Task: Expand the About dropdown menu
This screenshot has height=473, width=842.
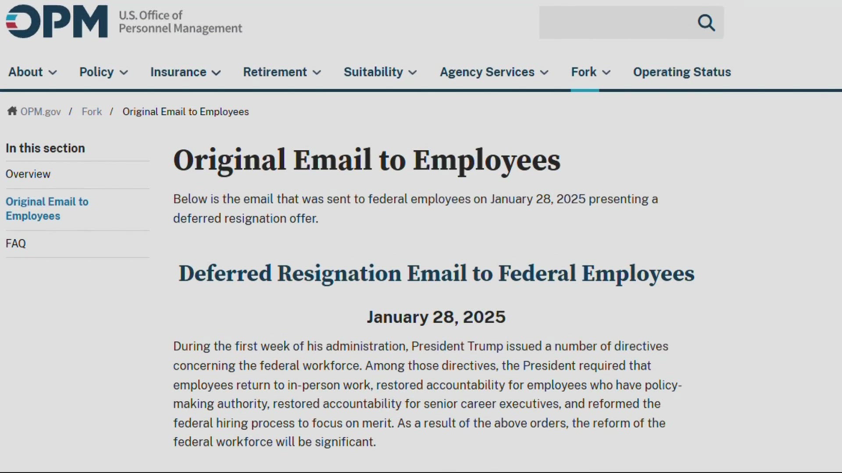Action: point(32,72)
